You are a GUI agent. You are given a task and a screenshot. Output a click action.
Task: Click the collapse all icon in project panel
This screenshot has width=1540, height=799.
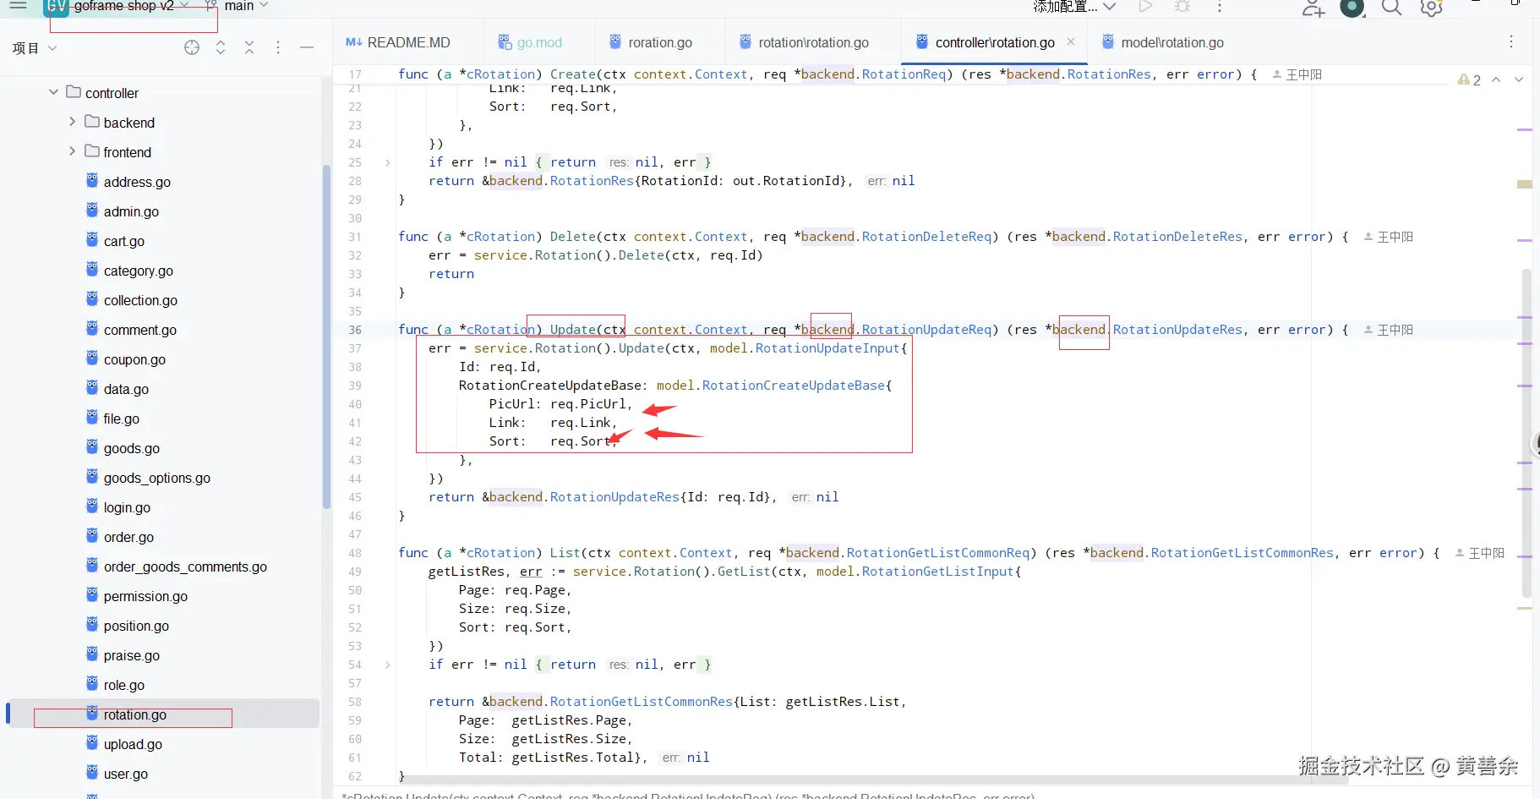coord(249,47)
